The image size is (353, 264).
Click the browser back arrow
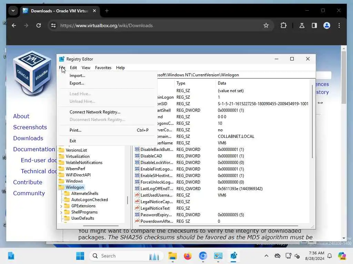pyautogui.click(x=14, y=25)
